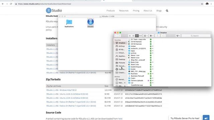
Task: Click the announcement megaphone icon at bottom right
Action: (x=206, y=118)
